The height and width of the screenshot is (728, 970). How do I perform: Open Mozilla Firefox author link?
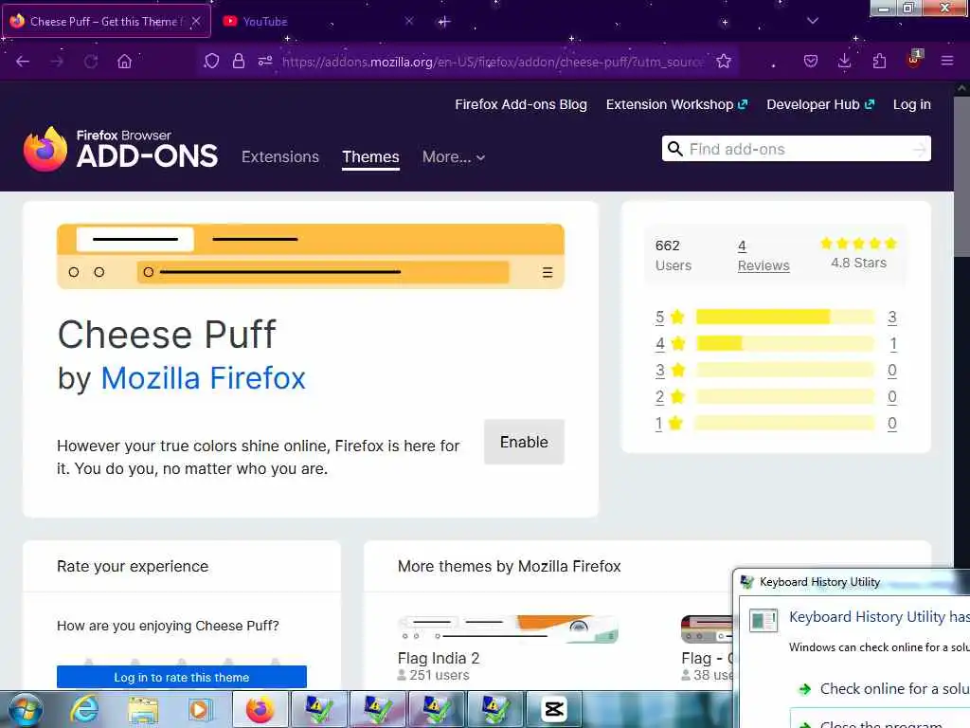point(203,378)
